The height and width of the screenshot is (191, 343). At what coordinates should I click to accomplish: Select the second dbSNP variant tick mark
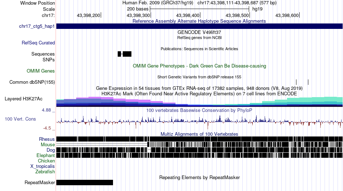[308, 82]
